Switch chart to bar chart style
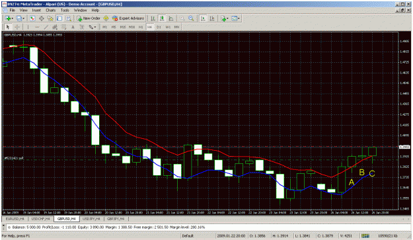 (x=153, y=18)
